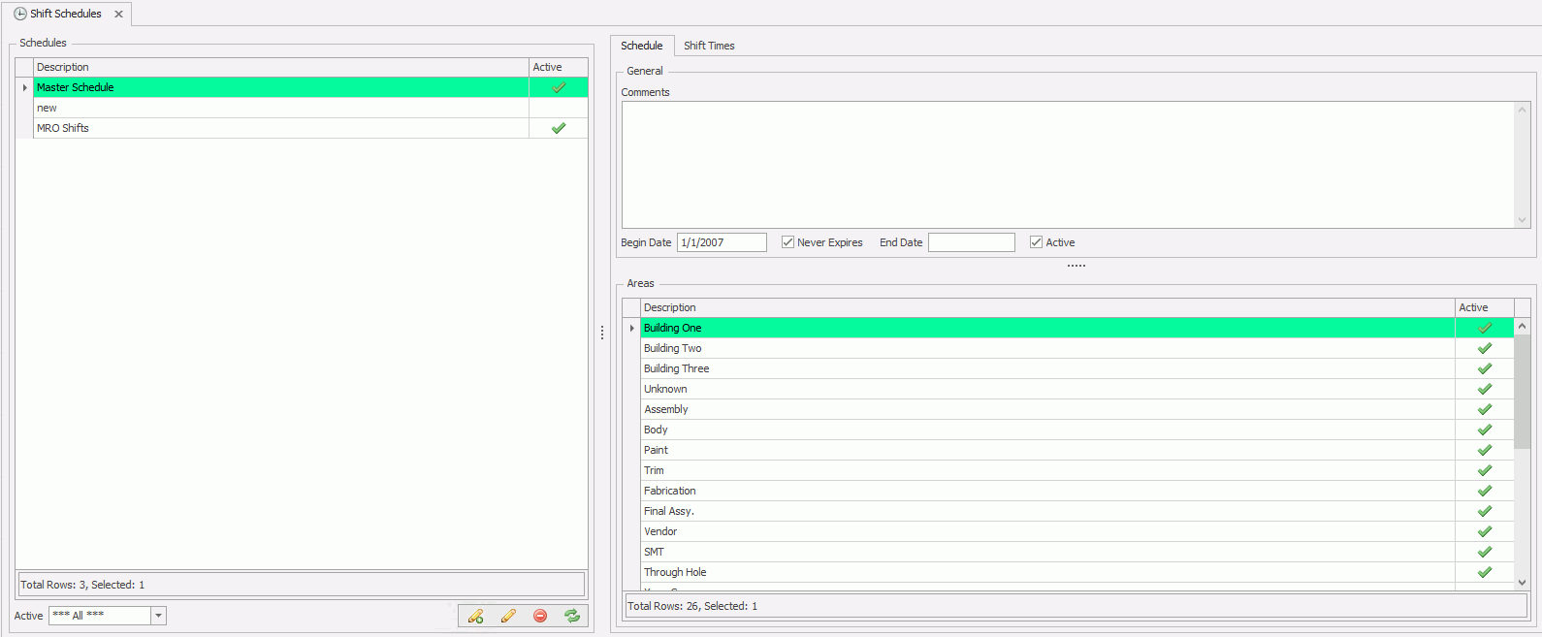1542x637 pixels.
Task: Click the clock icon on Shift Schedules tab
Action: tap(20, 14)
